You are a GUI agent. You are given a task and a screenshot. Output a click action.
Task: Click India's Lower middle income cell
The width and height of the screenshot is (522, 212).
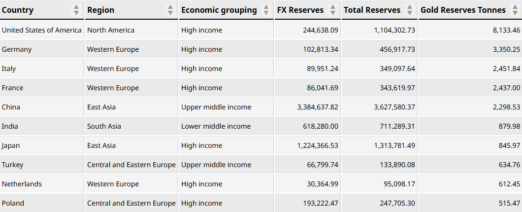click(216, 126)
